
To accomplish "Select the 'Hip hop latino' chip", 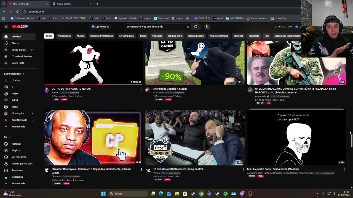I will tap(175, 36).
